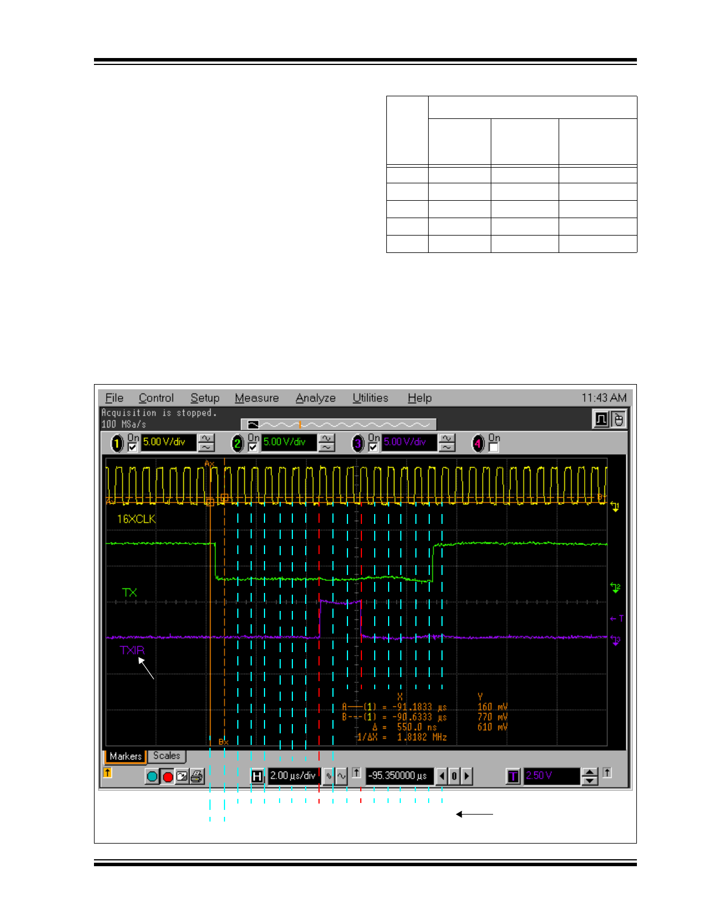Click the channel 1 number button

coord(117,444)
